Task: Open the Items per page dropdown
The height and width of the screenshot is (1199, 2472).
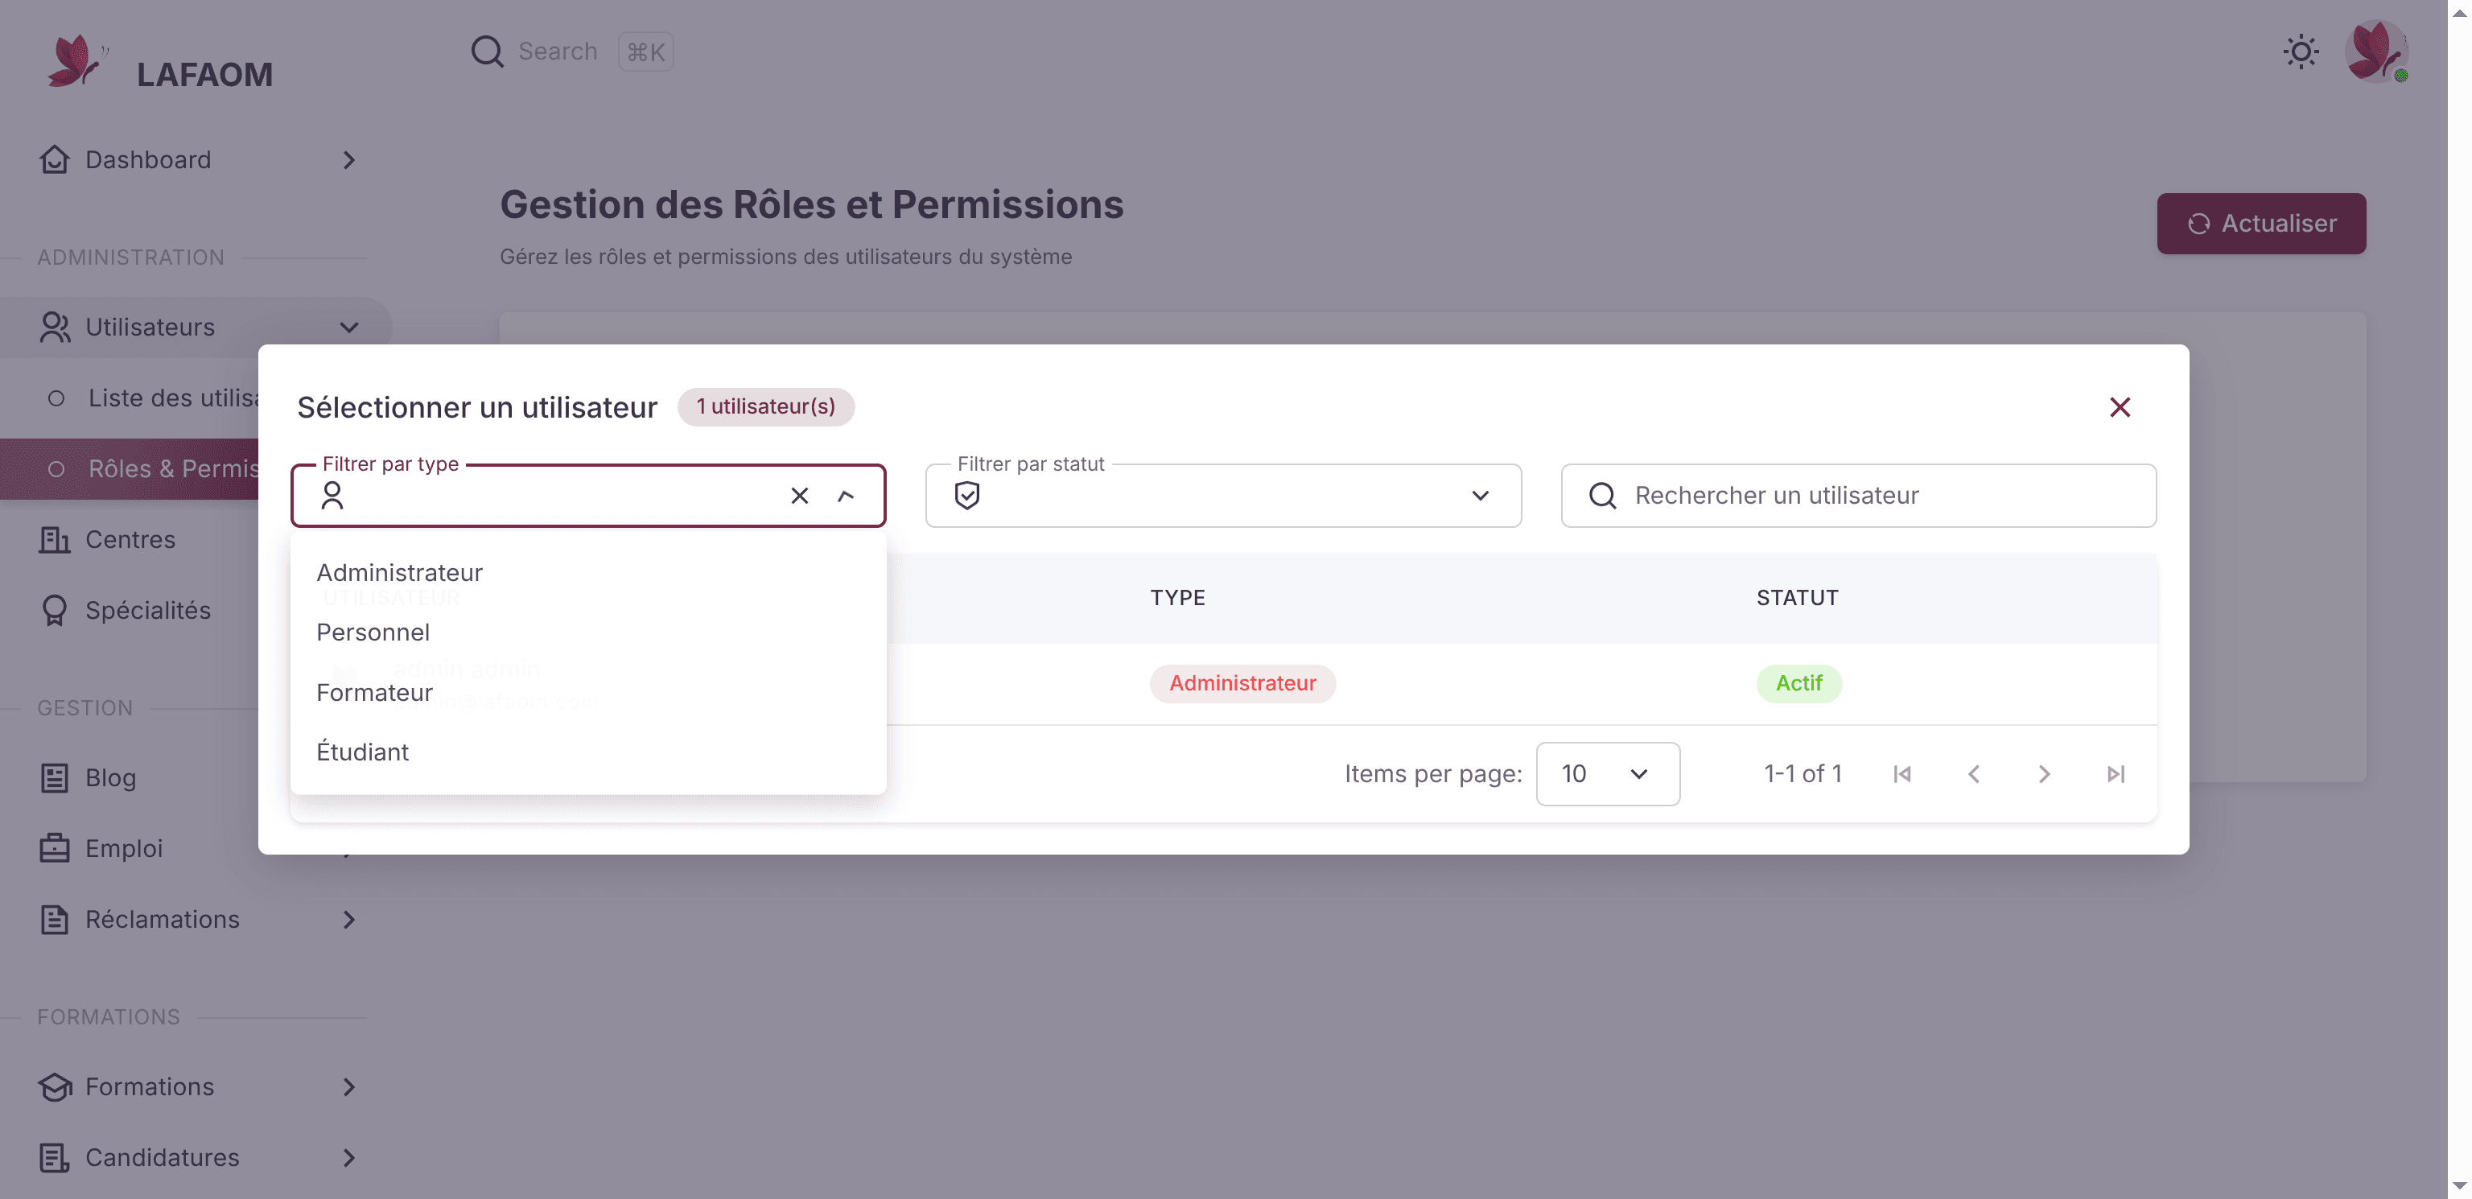Action: point(1608,774)
